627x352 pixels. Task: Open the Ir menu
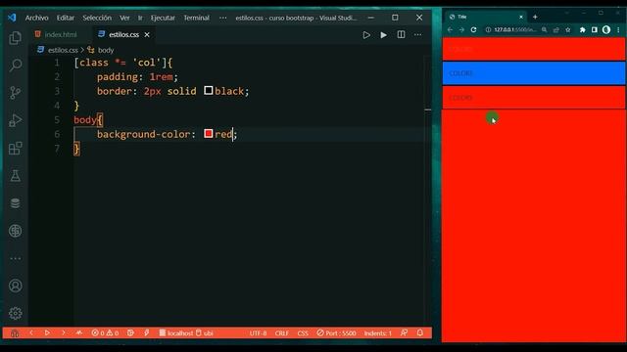click(x=140, y=18)
